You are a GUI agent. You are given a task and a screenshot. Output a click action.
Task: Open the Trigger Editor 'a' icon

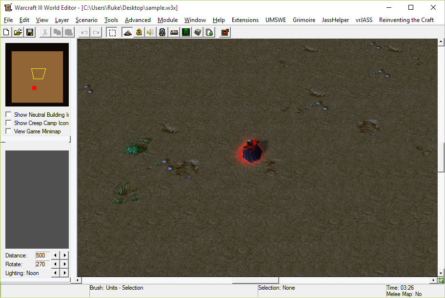tap(139, 32)
